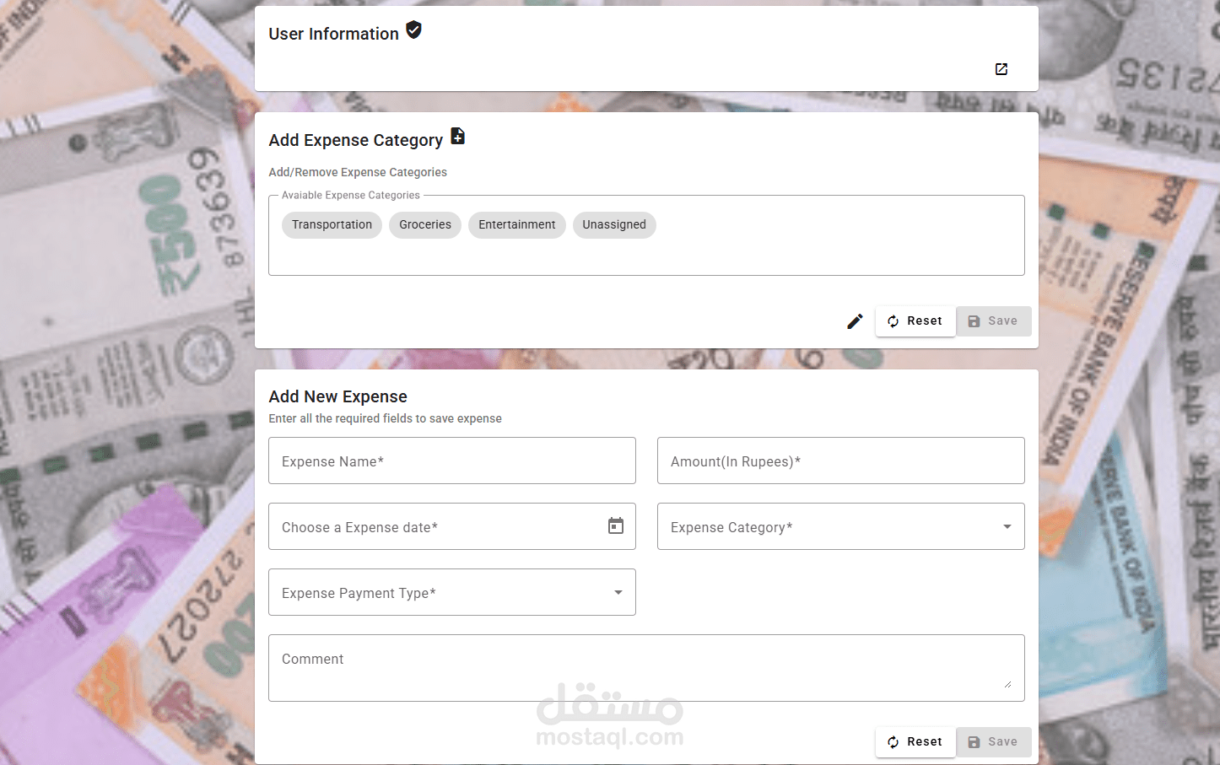Click Save in the Add Expense Category card
Viewport: 1220px width, 765px height.
point(993,321)
